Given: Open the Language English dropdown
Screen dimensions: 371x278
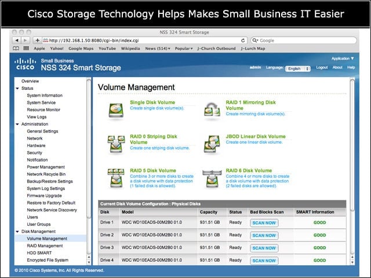Looking at the screenshot, I should coord(297,68).
